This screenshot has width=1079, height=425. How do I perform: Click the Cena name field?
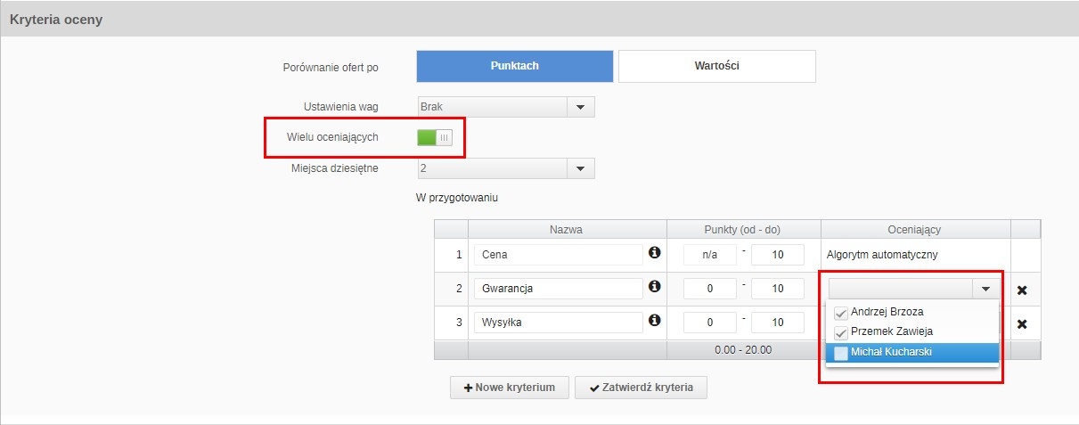tap(558, 255)
